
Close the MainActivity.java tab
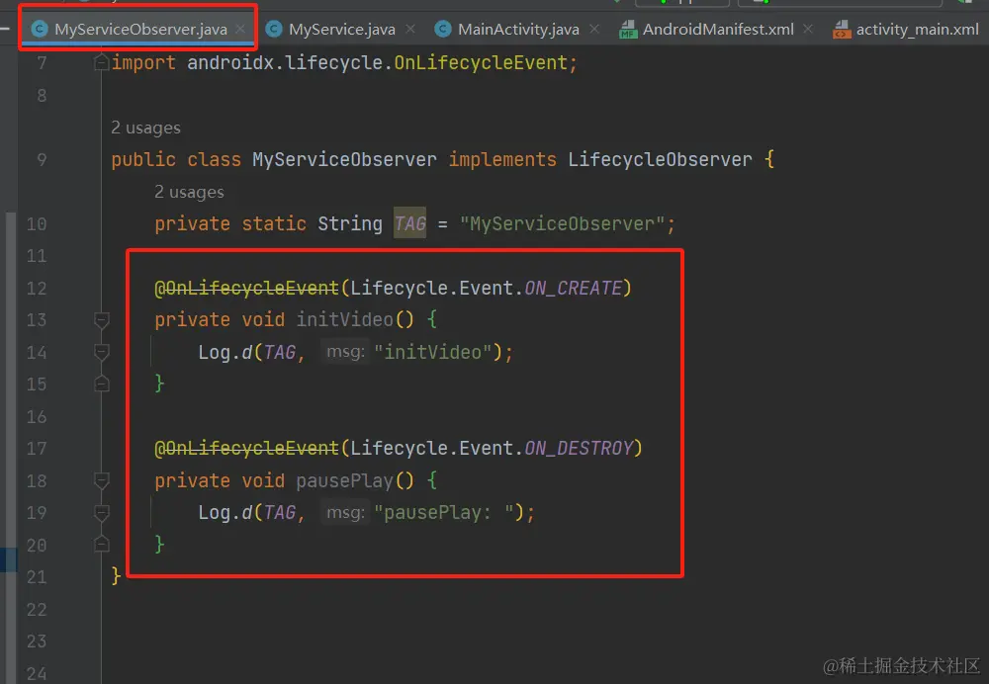(x=594, y=29)
